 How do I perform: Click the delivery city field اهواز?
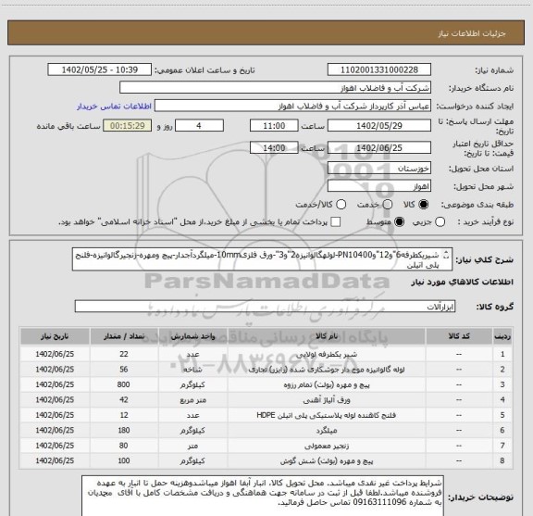point(379,186)
